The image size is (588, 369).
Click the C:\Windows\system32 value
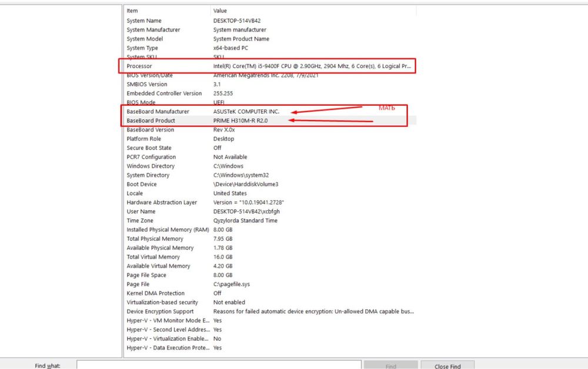point(241,175)
